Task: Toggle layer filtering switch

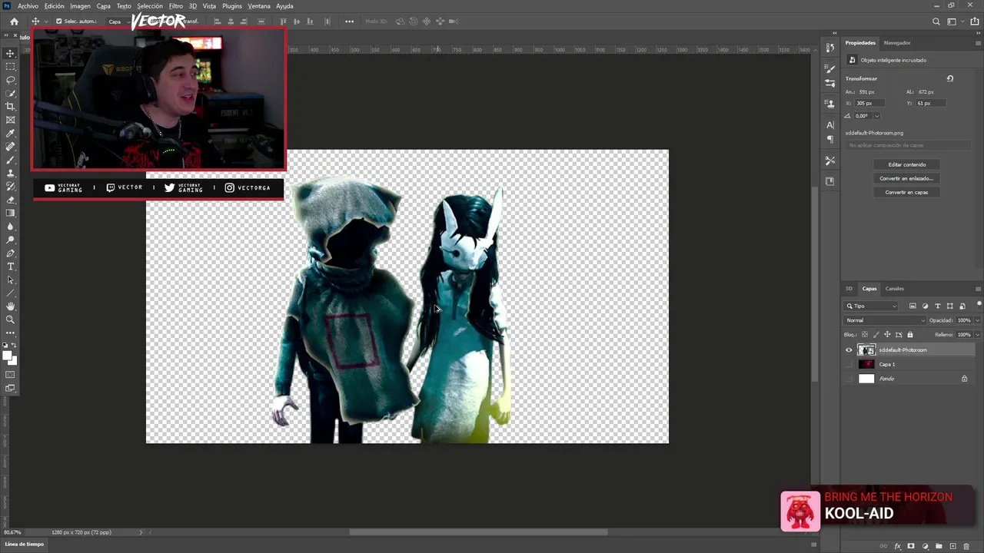Action: (978, 304)
